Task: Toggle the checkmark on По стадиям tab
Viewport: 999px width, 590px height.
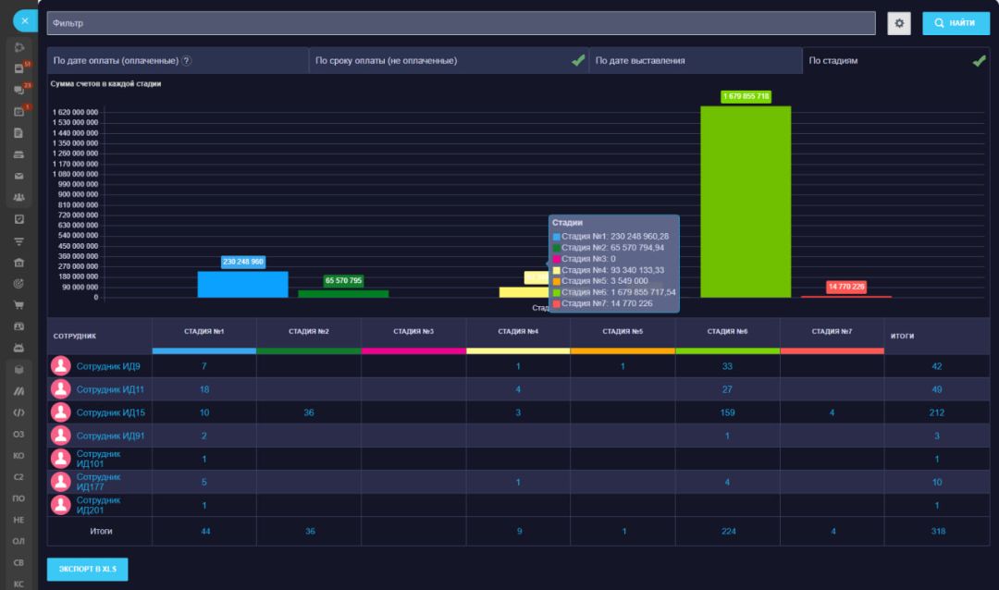Action: (979, 61)
